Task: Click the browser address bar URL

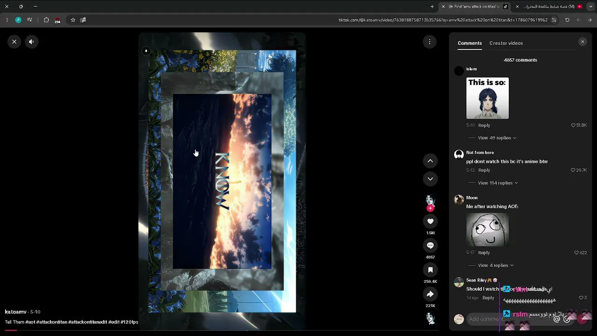Action: pos(443,20)
